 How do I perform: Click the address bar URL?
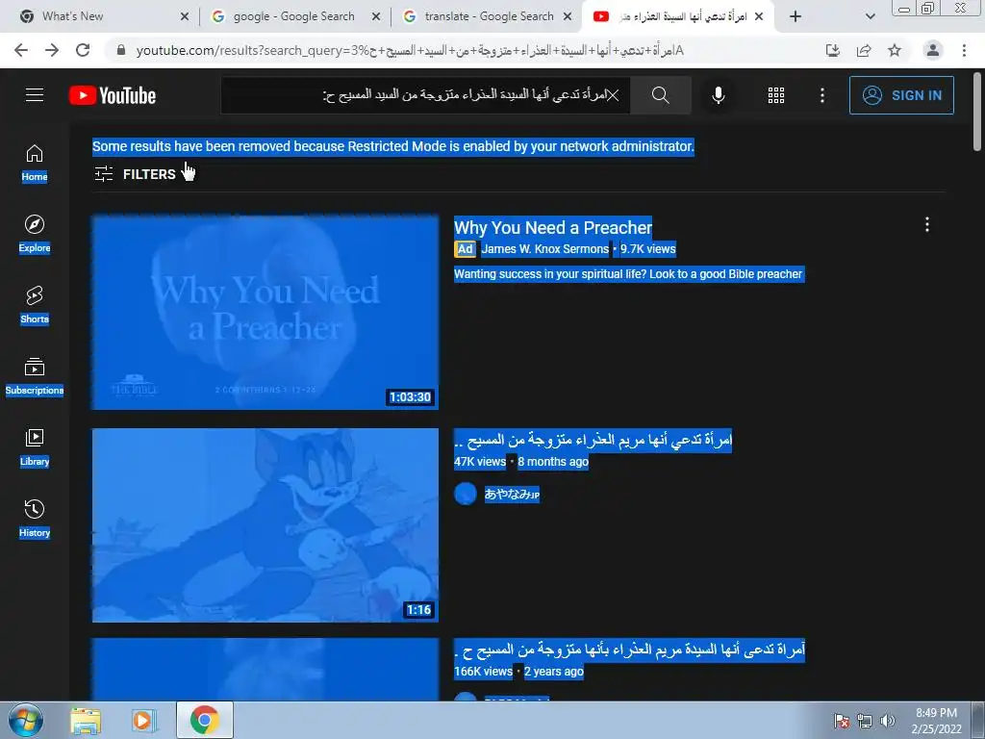[410, 50]
